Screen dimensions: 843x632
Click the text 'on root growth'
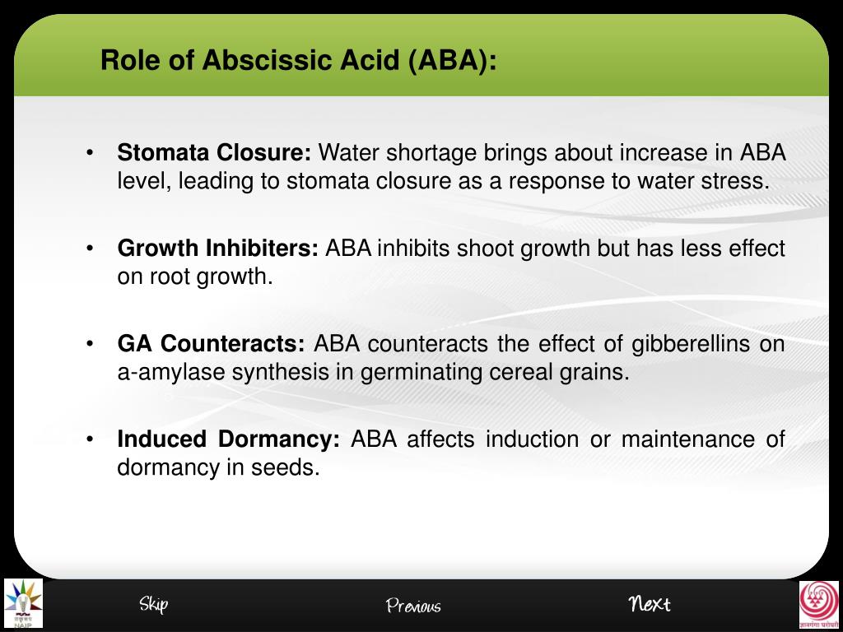click(x=192, y=276)
